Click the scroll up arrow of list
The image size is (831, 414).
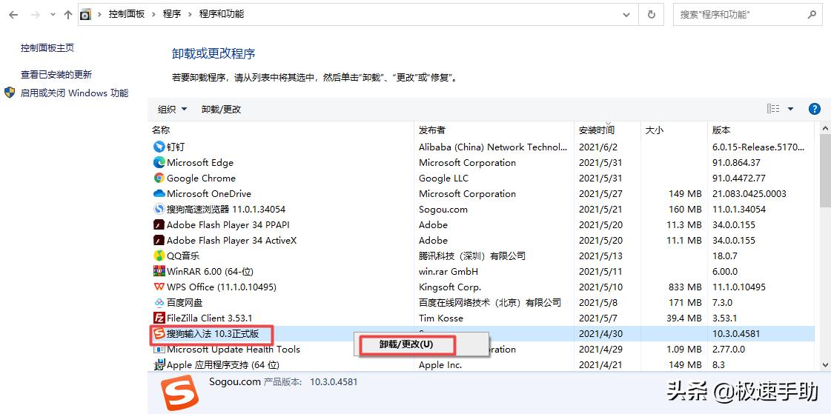point(824,129)
